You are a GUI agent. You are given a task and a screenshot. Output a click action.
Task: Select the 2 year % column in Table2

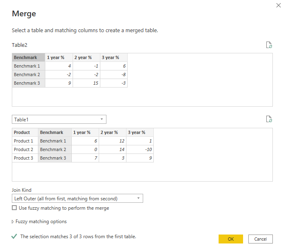click(86, 57)
